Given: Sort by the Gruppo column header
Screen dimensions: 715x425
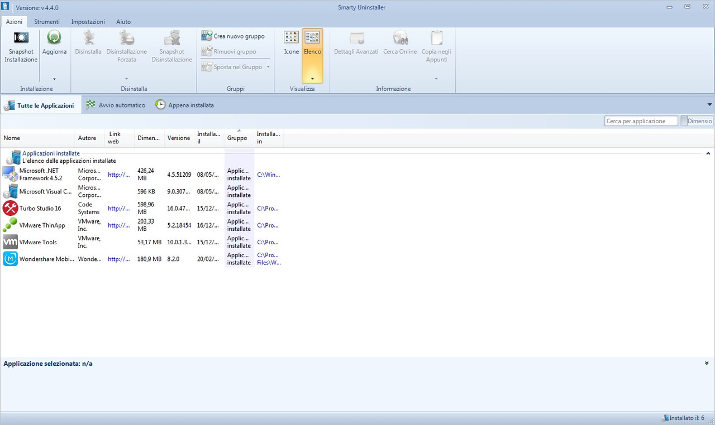Looking at the screenshot, I should click(239, 138).
